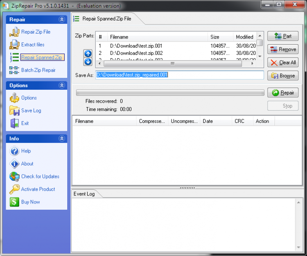The height and width of the screenshot is (256, 307).
Task: Click the Remove button
Action: [x=283, y=49]
